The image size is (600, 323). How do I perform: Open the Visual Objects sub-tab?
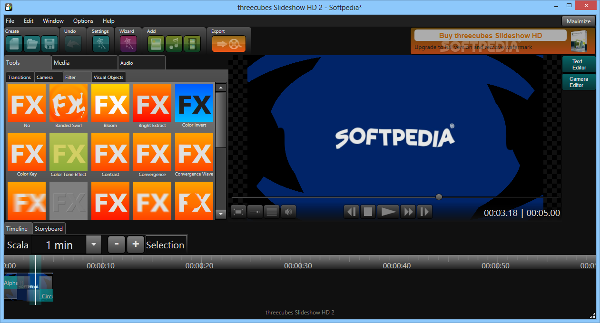coord(108,77)
